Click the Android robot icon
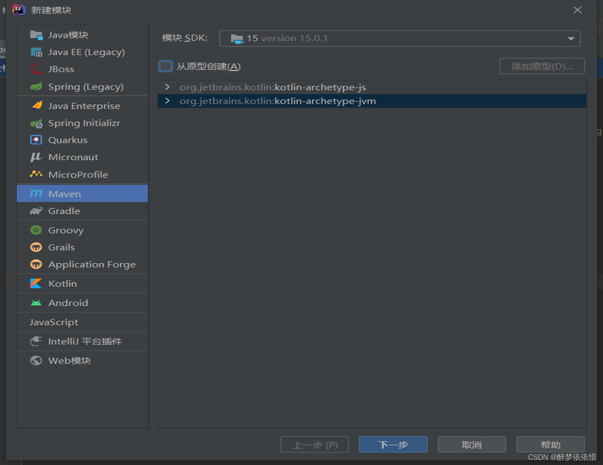The image size is (603, 465). pos(36,303)
